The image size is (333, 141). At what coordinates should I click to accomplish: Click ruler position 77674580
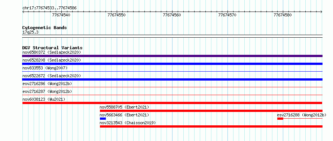(x=283, y=15)
